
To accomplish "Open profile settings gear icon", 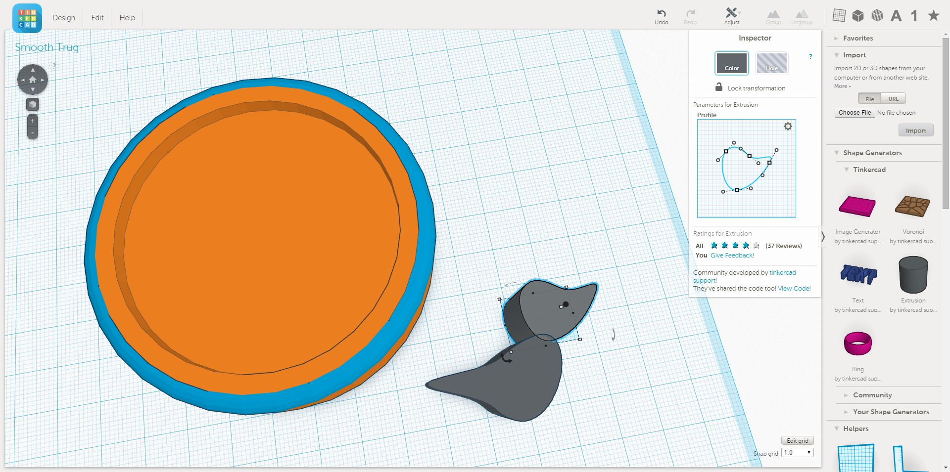I will (788, 127).
